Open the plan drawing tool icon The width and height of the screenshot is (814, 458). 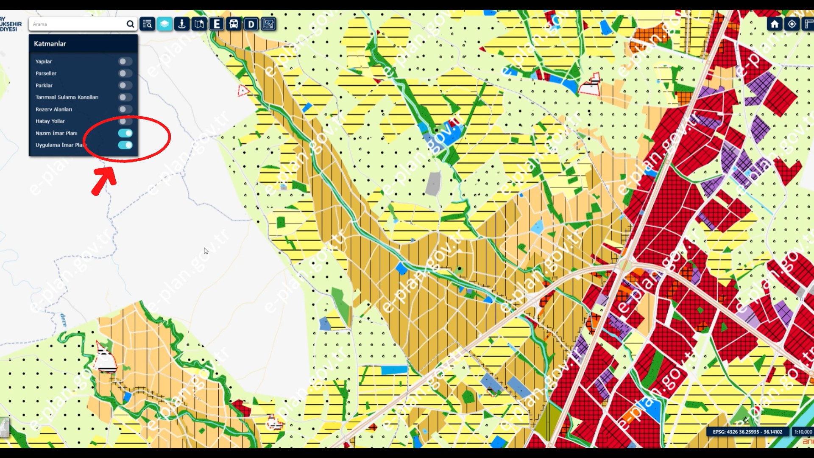[268, 24]
